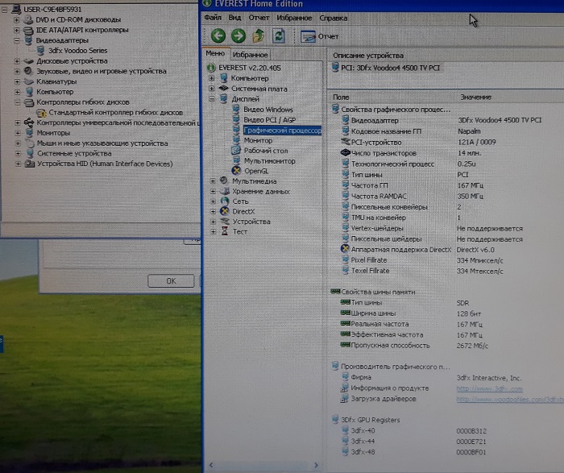Viewport: 564px width, 473px height.
Task: Expand the Компьютер node in EVEREST tree
Action: point(211,78)
